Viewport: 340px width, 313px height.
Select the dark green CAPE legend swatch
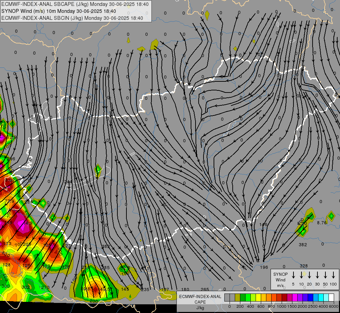pos(243,298)
